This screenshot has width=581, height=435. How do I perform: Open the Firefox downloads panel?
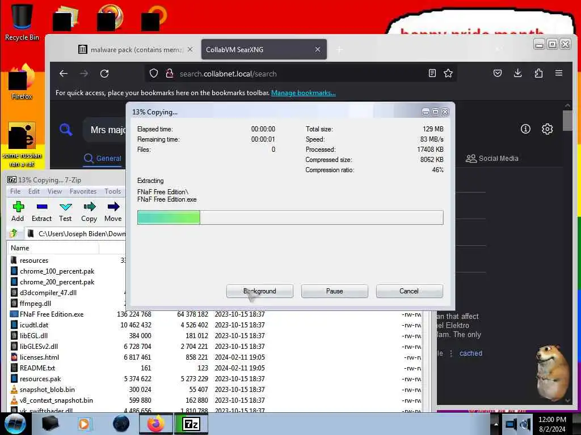point(518,73)
